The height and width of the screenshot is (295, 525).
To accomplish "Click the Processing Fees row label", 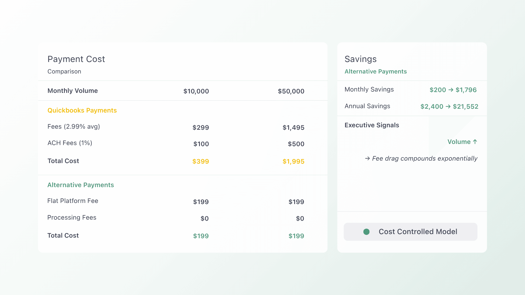I will point(72,218).
